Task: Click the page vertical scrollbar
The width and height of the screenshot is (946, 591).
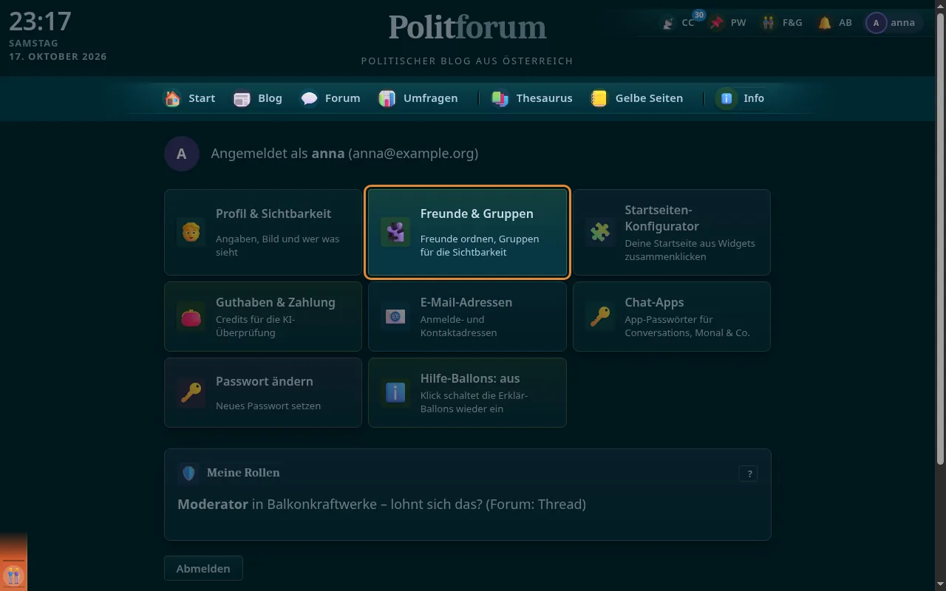Action: (941, 240)
